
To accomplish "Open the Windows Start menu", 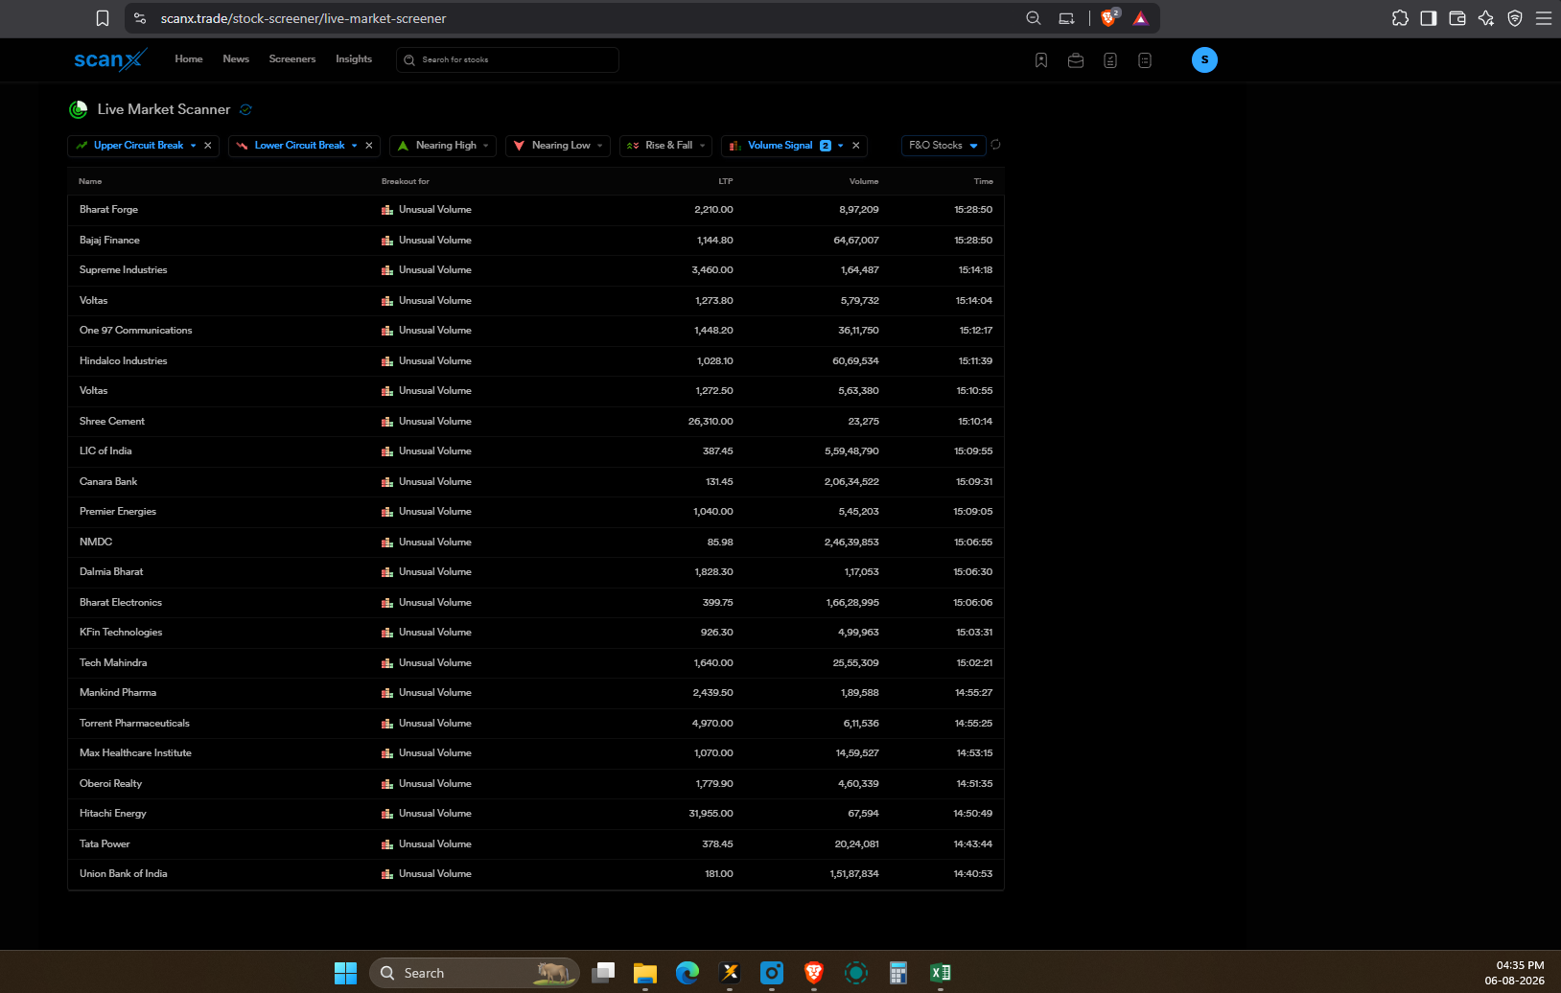I will point(345,973).
